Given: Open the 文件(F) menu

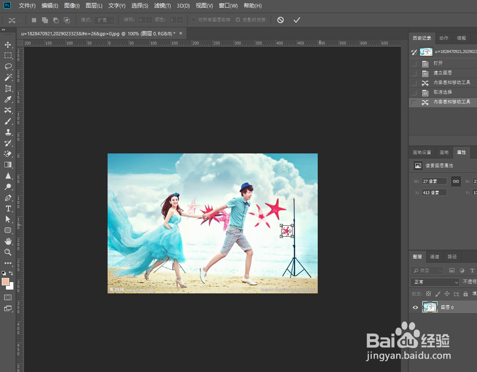Looking at the screenshot, I should point(27,6).
